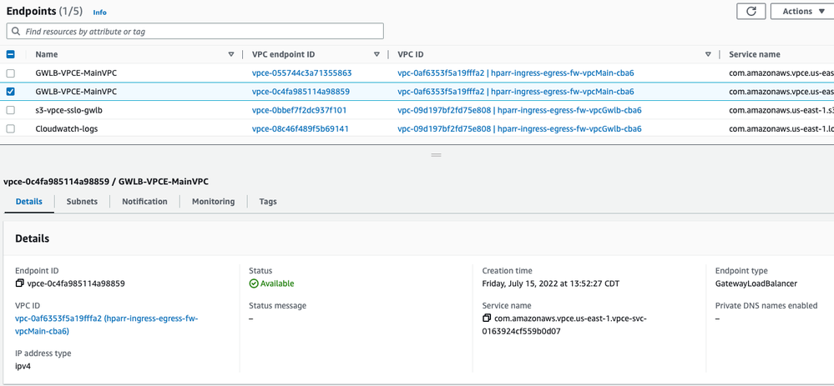This screenshot has height=386, width=834.
Task: Open the VPC ID link in Details
Action: click(x=106, y=324)
